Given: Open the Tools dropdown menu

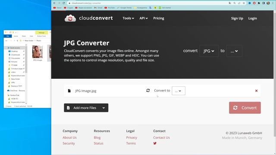Looking at the screenshot, I should 128,18.
